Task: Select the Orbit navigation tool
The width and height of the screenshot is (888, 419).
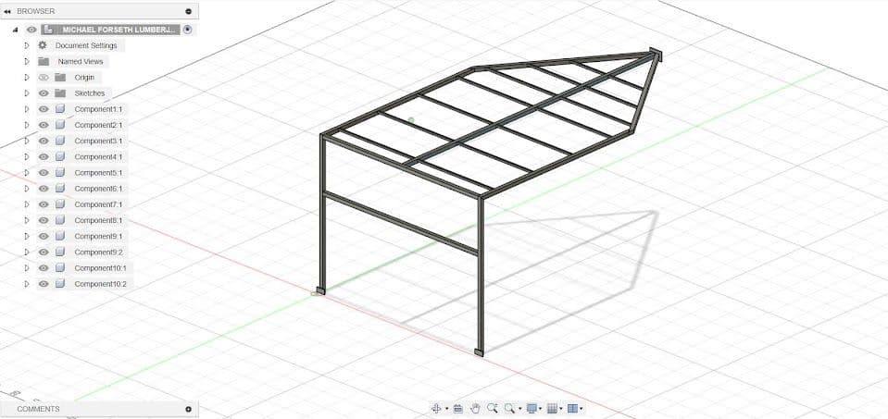Action: tap(436, 408)
